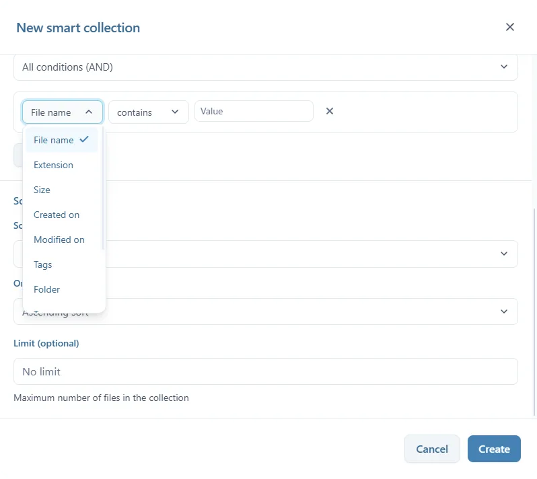Click the No limit input field
This screenshot has width=537, height=479.
(265, 371)
